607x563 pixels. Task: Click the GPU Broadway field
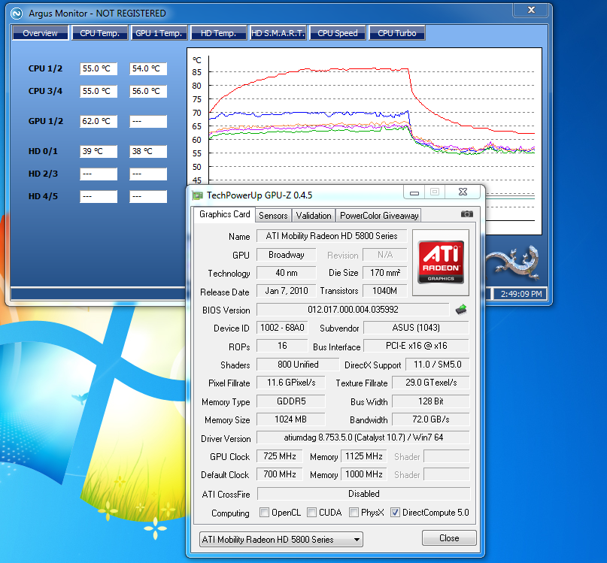(x=286, y=255)
